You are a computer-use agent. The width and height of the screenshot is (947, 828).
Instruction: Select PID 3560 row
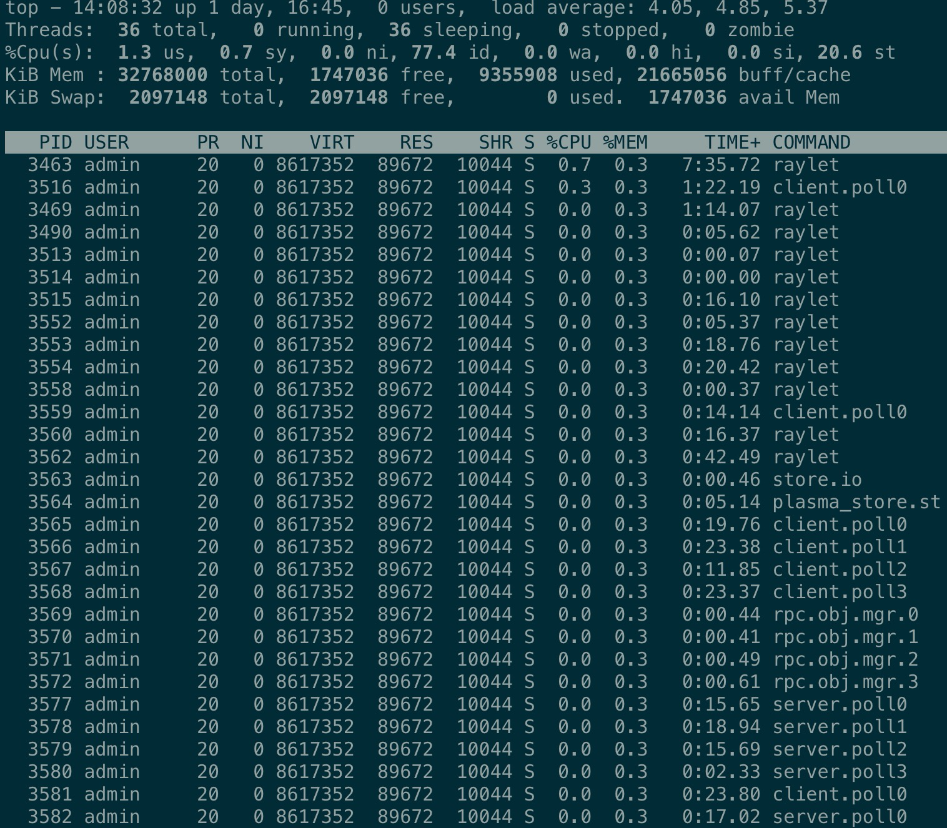coord(473,435)
